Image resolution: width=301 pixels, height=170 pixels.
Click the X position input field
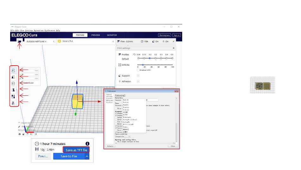point(31,70)
